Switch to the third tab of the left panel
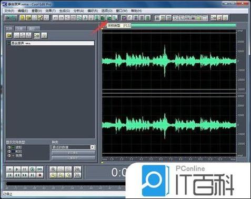Image resolution: width=251 pixels, height=199 pixels. coord(33,28)
